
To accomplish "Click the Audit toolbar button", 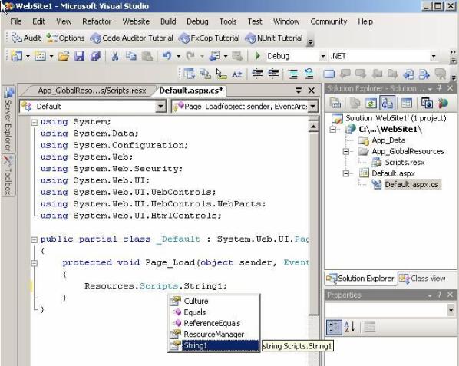I will (x=26, y=38).
